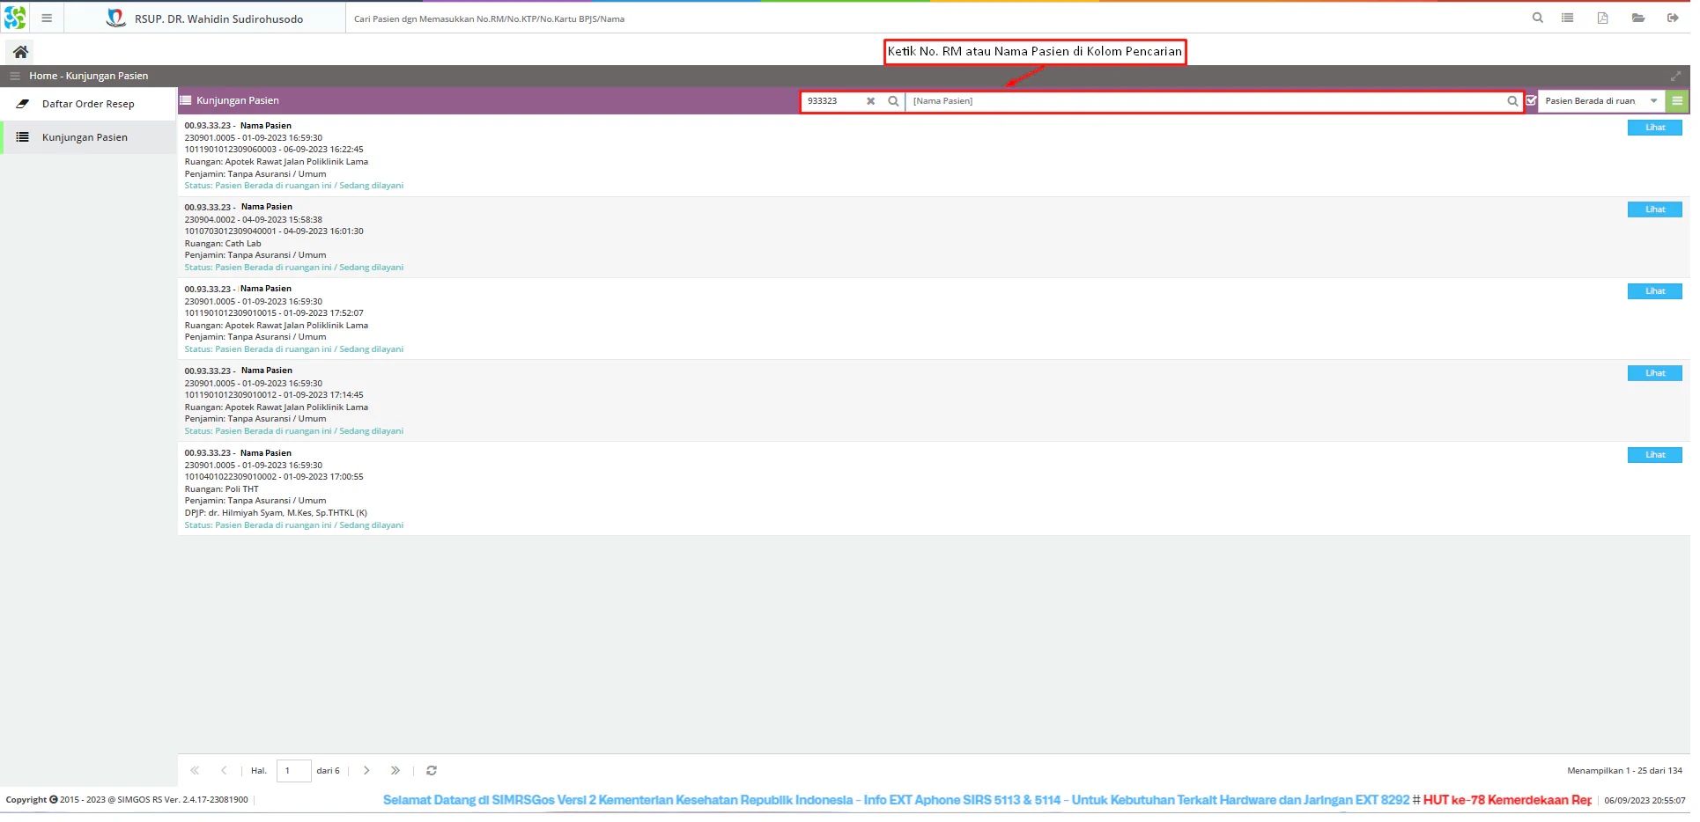Expand panel to fullscreen with arrows icon

click(1676, 77)
